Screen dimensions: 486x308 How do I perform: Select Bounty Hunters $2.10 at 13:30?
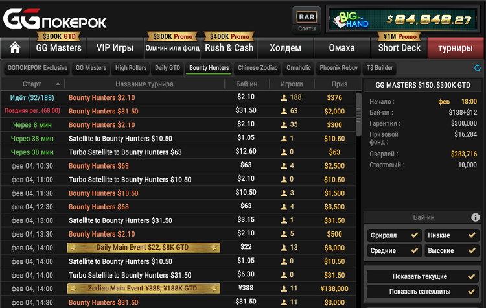tap(178, 234)
